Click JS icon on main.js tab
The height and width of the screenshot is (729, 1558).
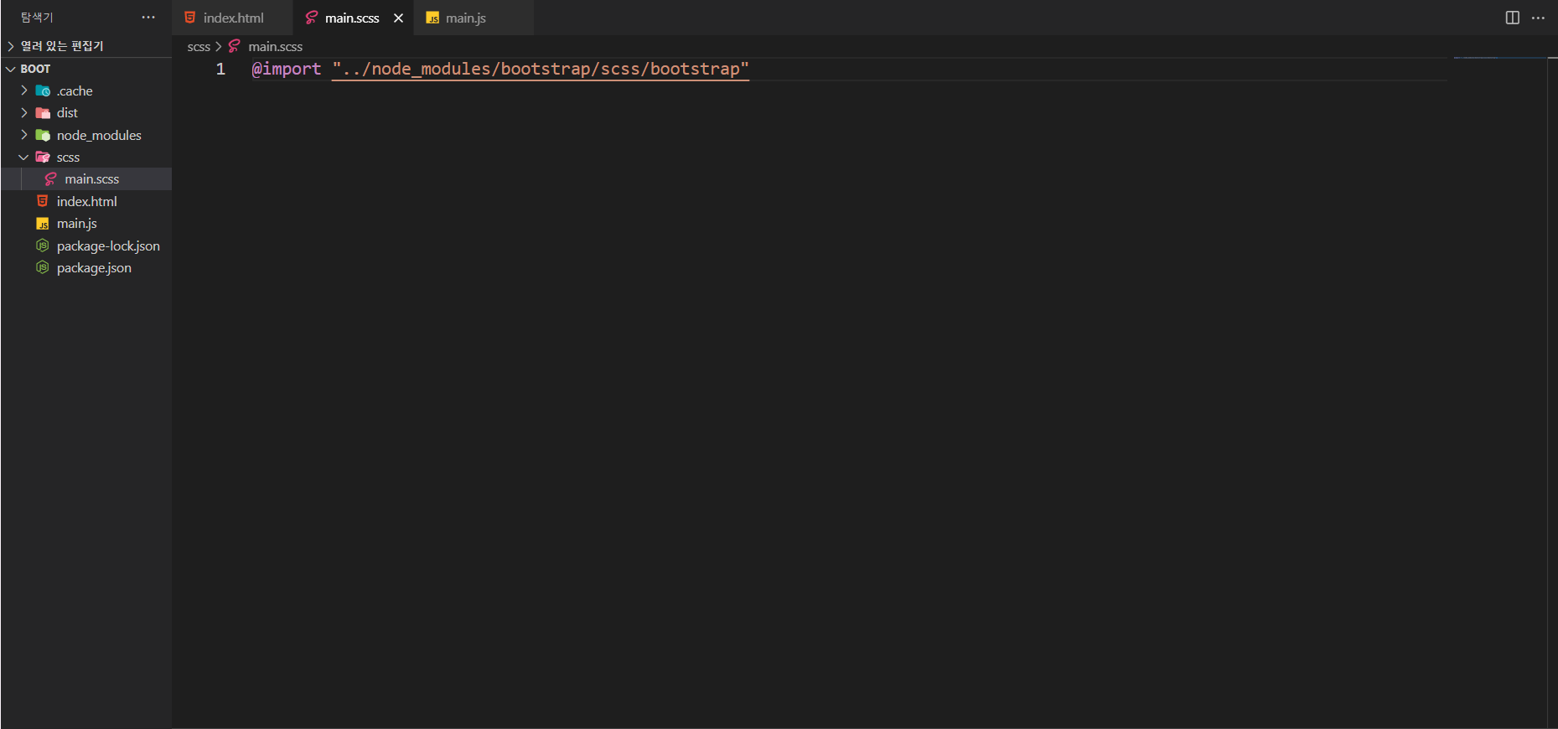point(432,18)
